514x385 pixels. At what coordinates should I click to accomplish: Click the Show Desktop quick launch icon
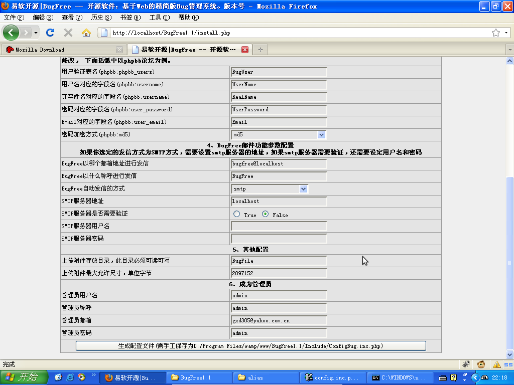point(58,377)
